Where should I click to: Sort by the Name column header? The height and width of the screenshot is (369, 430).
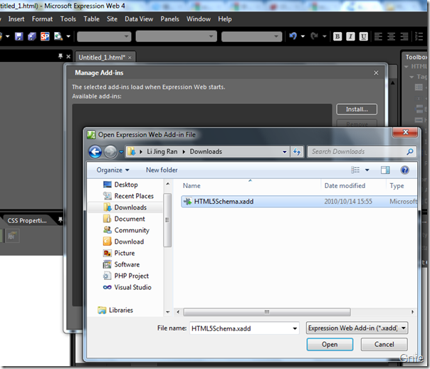coord(192,186)
